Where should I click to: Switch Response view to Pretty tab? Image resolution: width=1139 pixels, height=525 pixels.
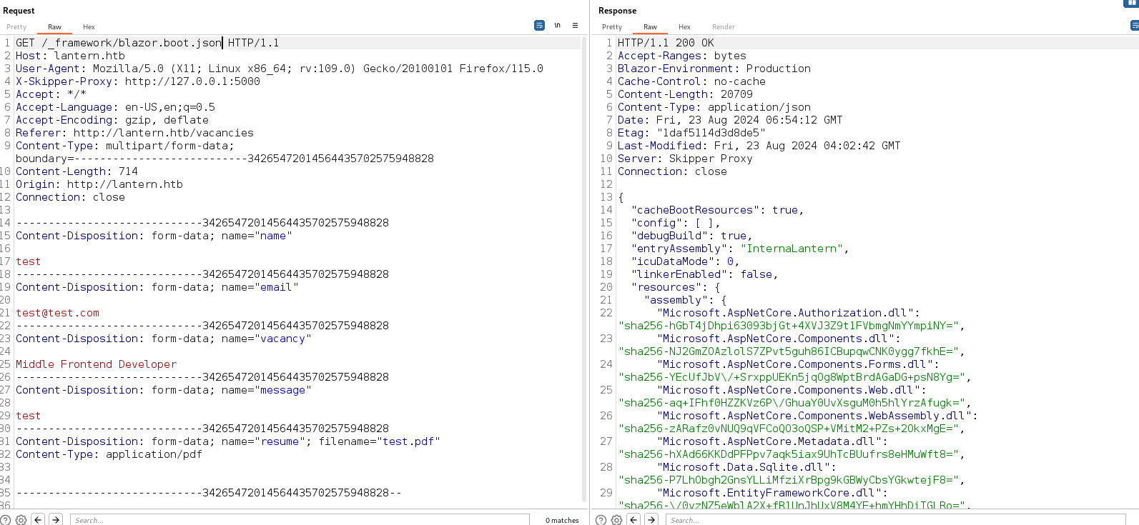click(x=612, y=27)
